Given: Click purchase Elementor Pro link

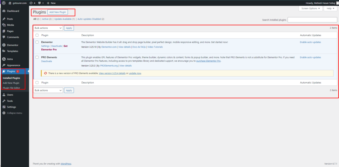Looking at the screenshot, I should click(209, 61).
